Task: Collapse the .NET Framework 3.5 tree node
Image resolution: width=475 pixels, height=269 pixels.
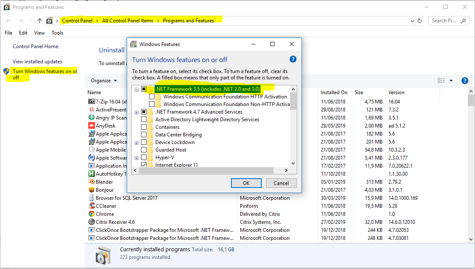Action: tap(137, 90)
